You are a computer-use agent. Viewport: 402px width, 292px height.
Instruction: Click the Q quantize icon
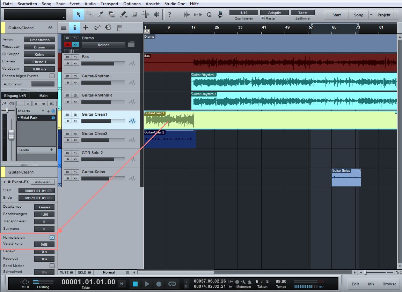pyautogui.click(x=209, y=15)
